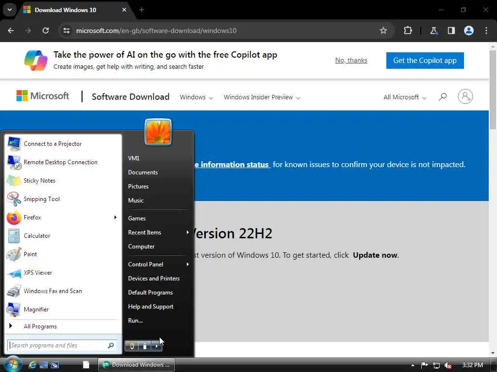Bookmark this page with the star icon

click(383, 31)
